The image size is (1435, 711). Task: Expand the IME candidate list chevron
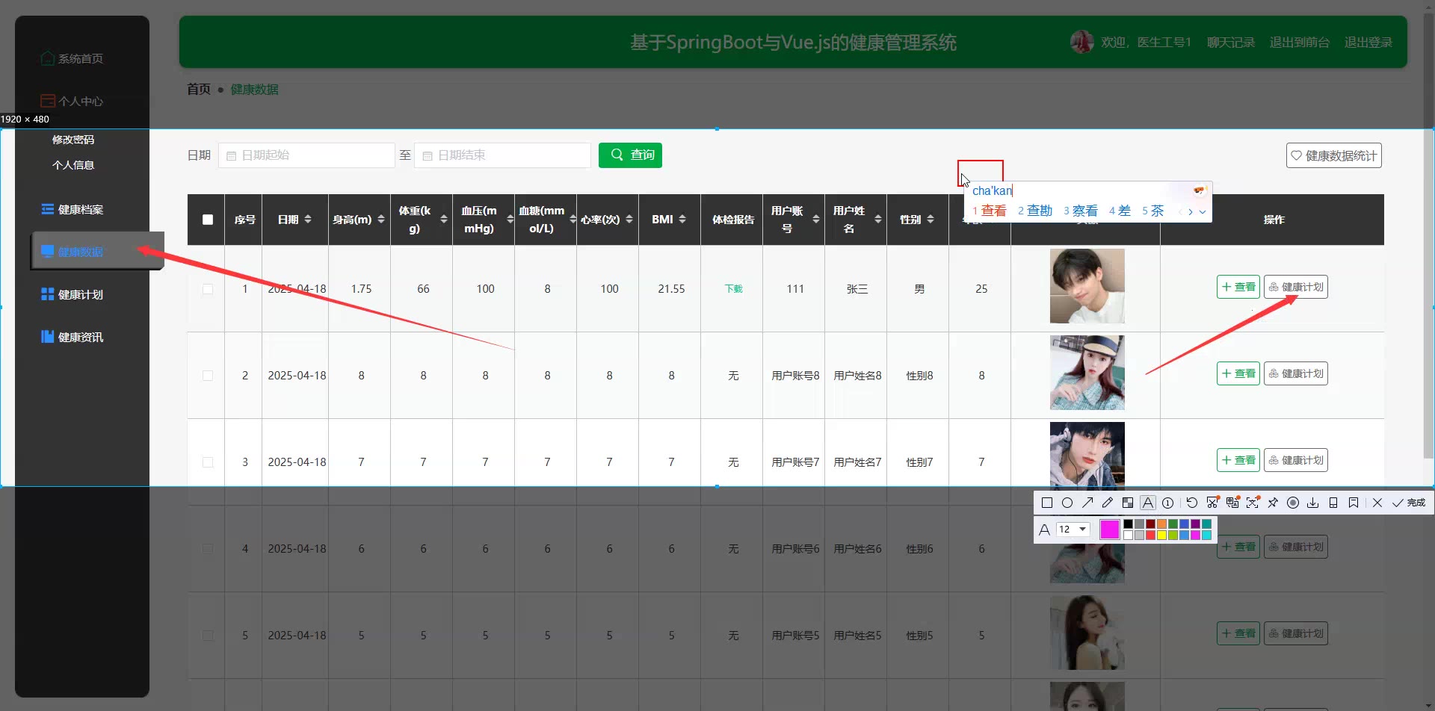tap(1203, 211)
